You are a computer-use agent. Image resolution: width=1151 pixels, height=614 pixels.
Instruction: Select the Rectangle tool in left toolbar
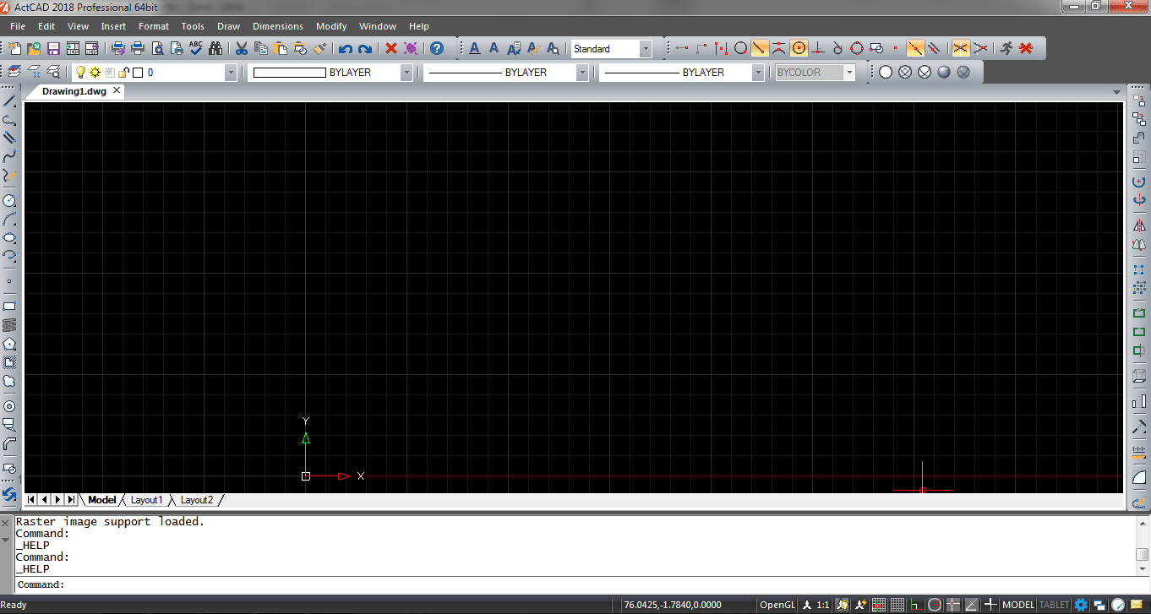(x=10, y=306)
